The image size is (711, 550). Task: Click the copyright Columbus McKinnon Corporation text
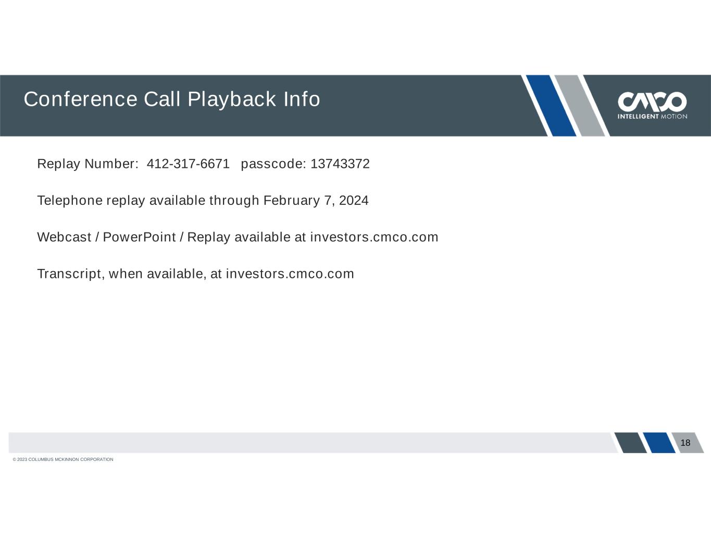[x=63, y=459]
